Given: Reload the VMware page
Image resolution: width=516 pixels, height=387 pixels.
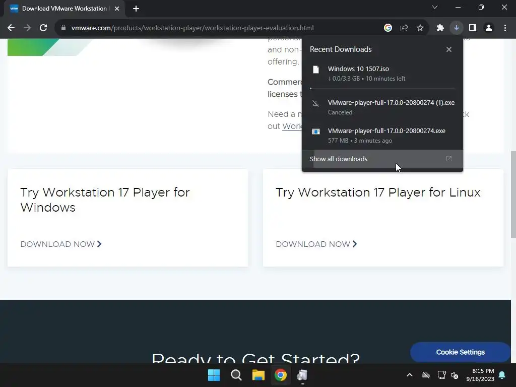Looking at the screenshot, I should pos(43,28).
